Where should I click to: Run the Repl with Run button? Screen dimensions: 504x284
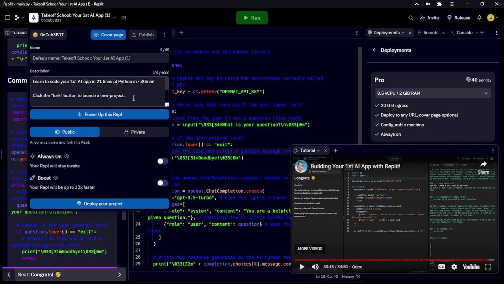click(x=252, y=18)
